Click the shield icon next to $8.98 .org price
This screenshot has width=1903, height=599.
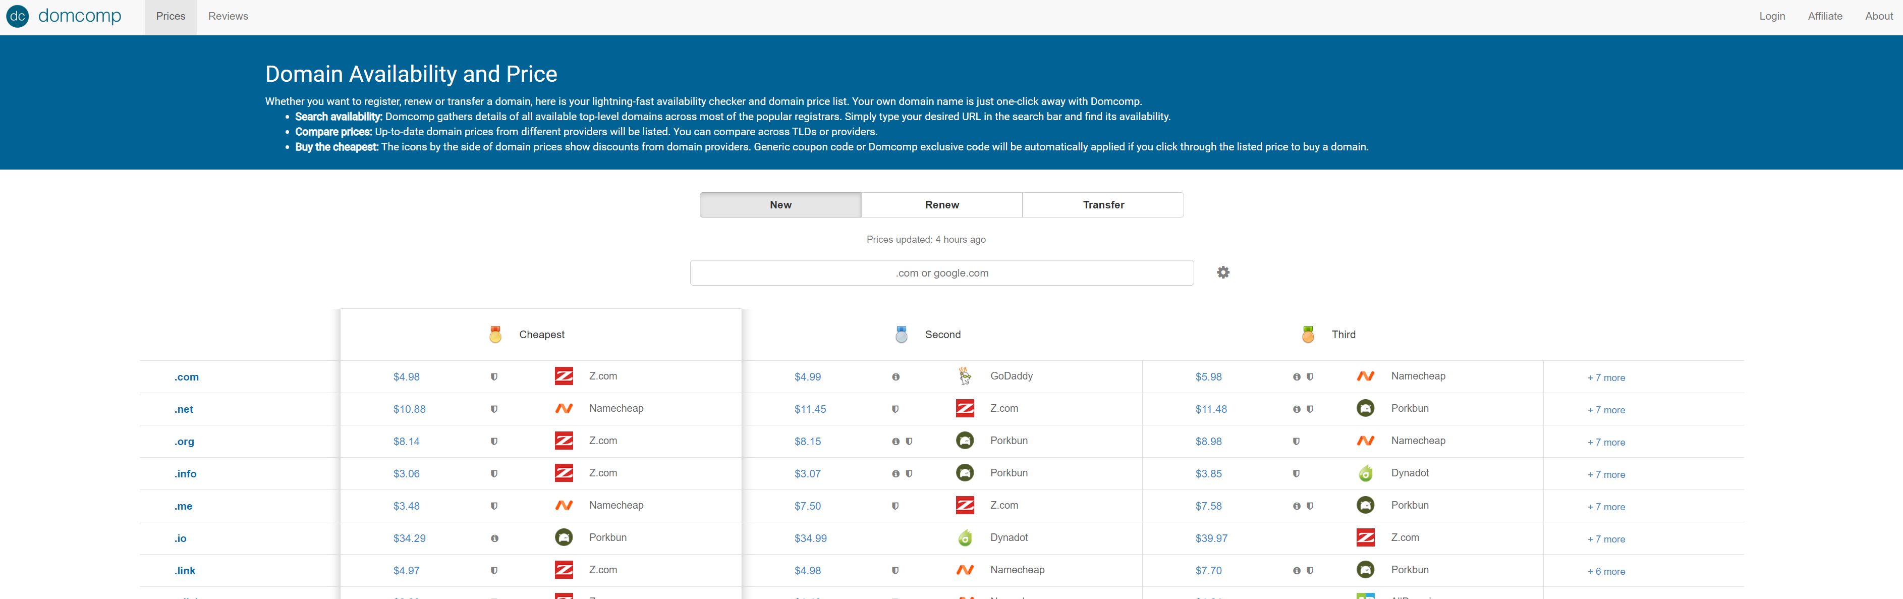tap(1296, 442)
